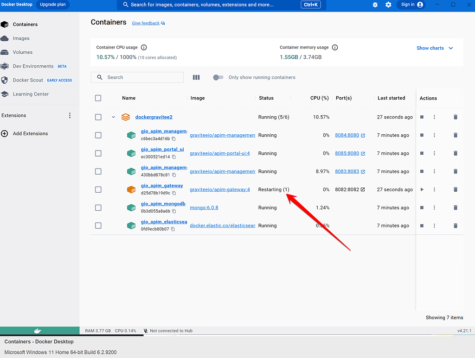475x358 pixels.
Task: Enable Only show running containers
Action: [x=218, y=77]
